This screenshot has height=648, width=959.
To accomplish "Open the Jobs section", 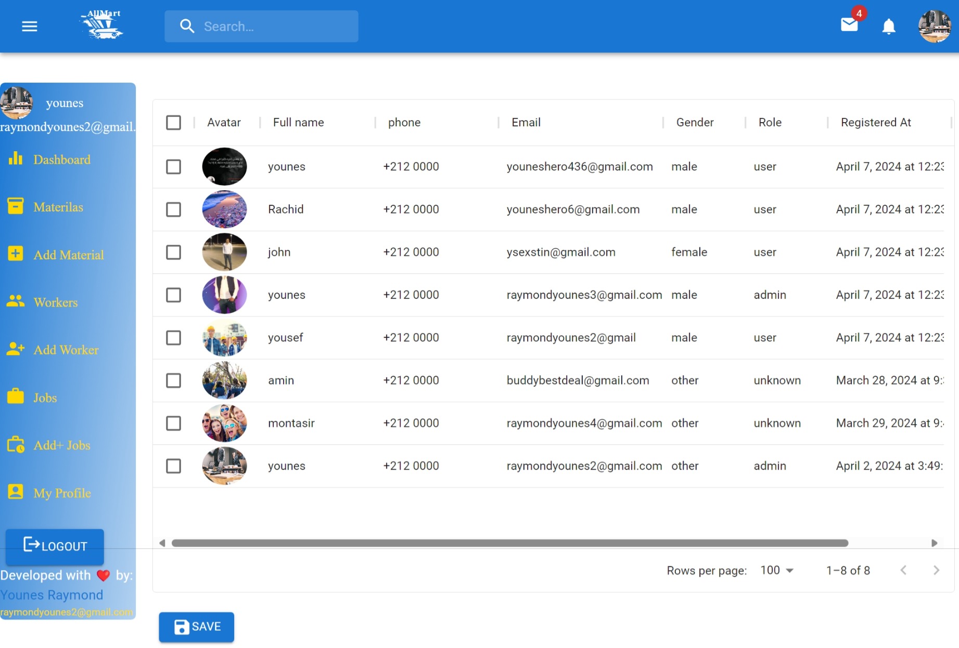I will tap(45, 398).
